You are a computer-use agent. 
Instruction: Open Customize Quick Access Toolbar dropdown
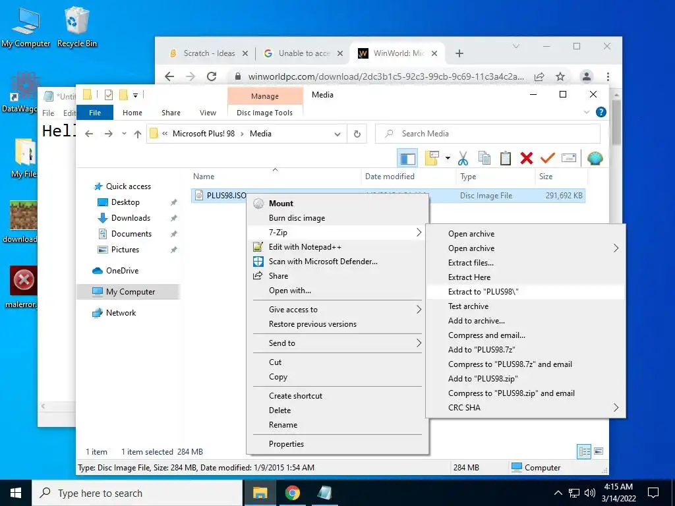point(135,95)
